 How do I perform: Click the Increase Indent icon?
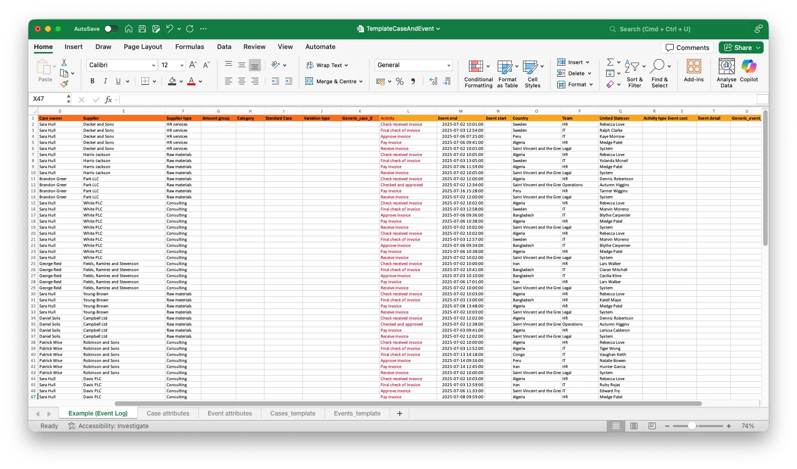click(289, 81)
